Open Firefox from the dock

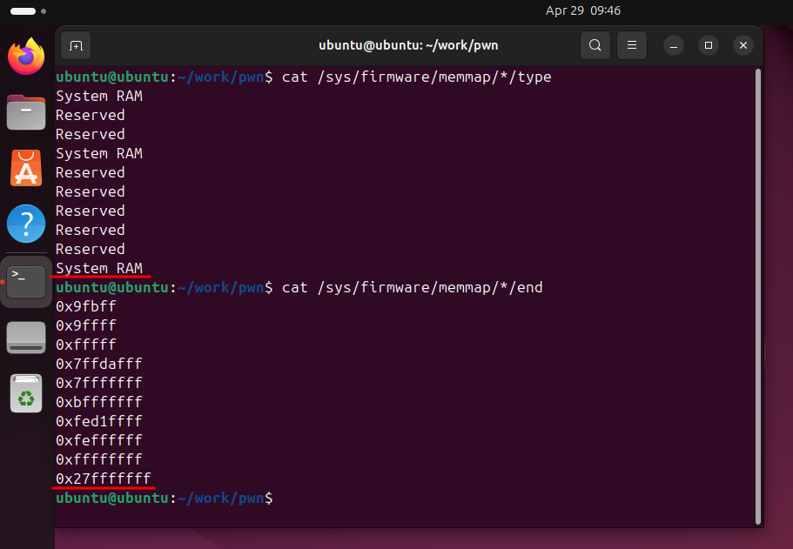(26, 57)
